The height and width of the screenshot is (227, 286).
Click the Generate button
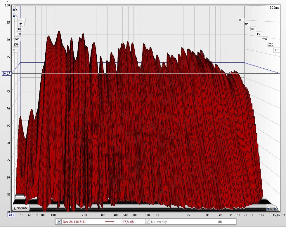[x=21, y=208]
